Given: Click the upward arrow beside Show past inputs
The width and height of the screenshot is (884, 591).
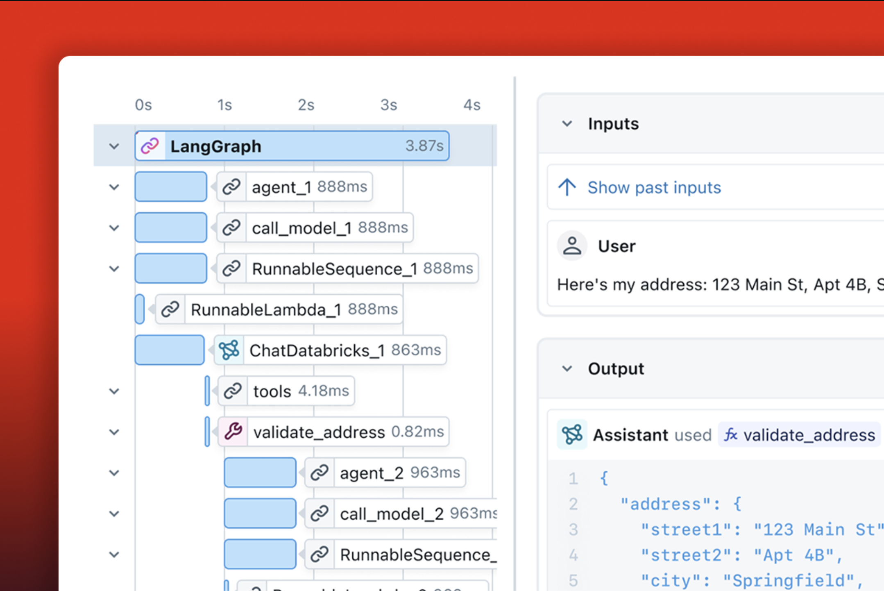Looking at the screenshot, I should click(x=567, y=187).
